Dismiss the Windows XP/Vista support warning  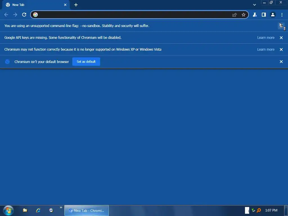click(x=281, y=49)
